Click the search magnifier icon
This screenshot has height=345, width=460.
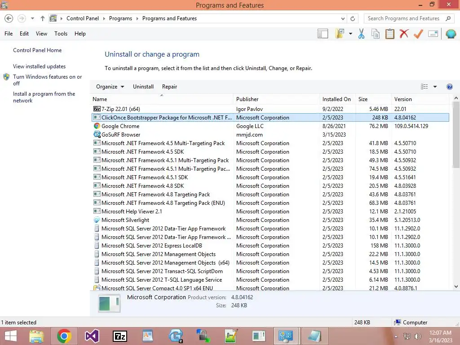pos(448,18)
